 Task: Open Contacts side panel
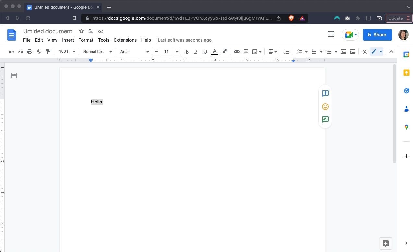point(406,109)
